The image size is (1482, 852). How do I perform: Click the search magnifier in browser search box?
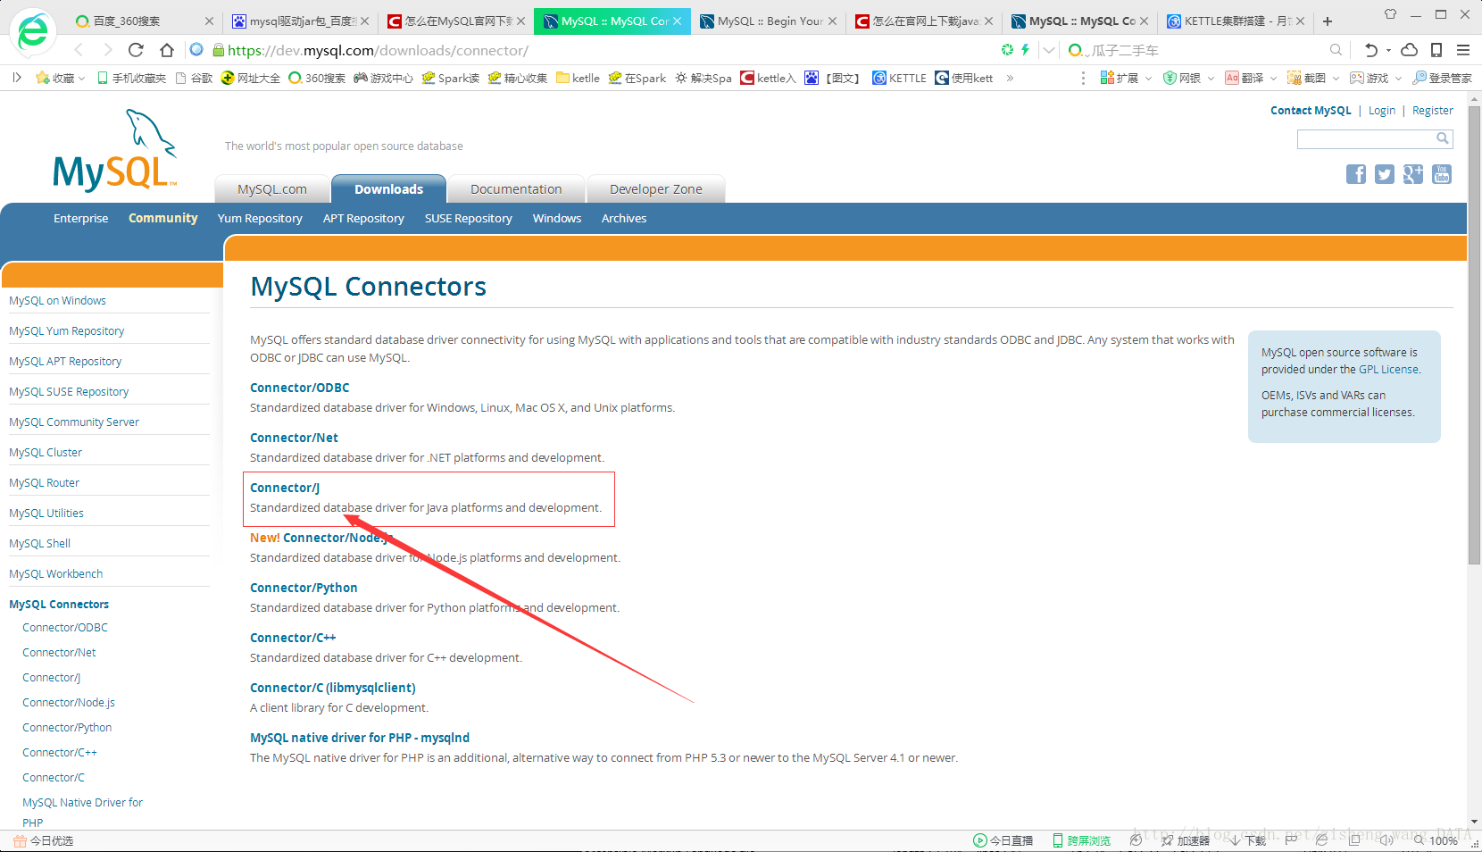coord(1336,50)
